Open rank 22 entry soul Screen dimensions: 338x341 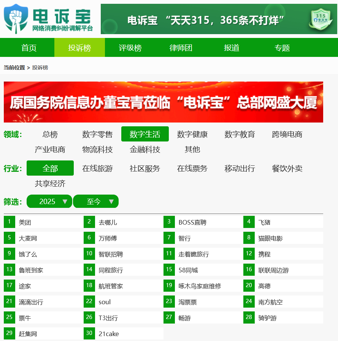pos(124,302)
